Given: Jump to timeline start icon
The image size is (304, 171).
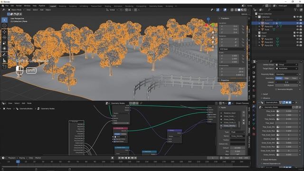Looking at the screenshot, I should 119,158.
